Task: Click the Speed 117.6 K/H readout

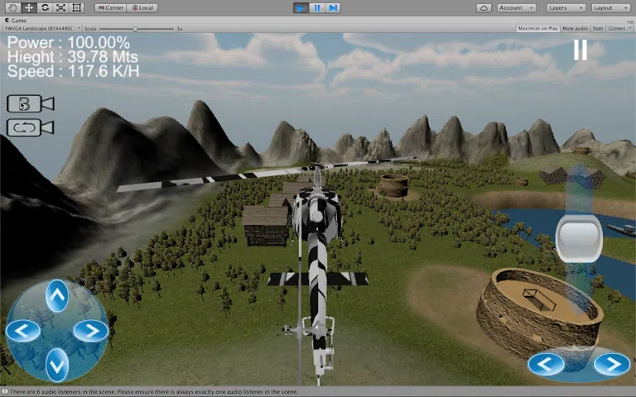Action: click(74, 71)
